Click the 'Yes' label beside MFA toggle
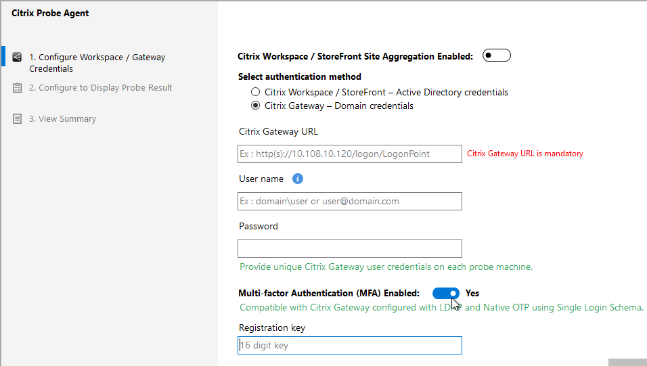The image size is (647, 366). [472, 294]
